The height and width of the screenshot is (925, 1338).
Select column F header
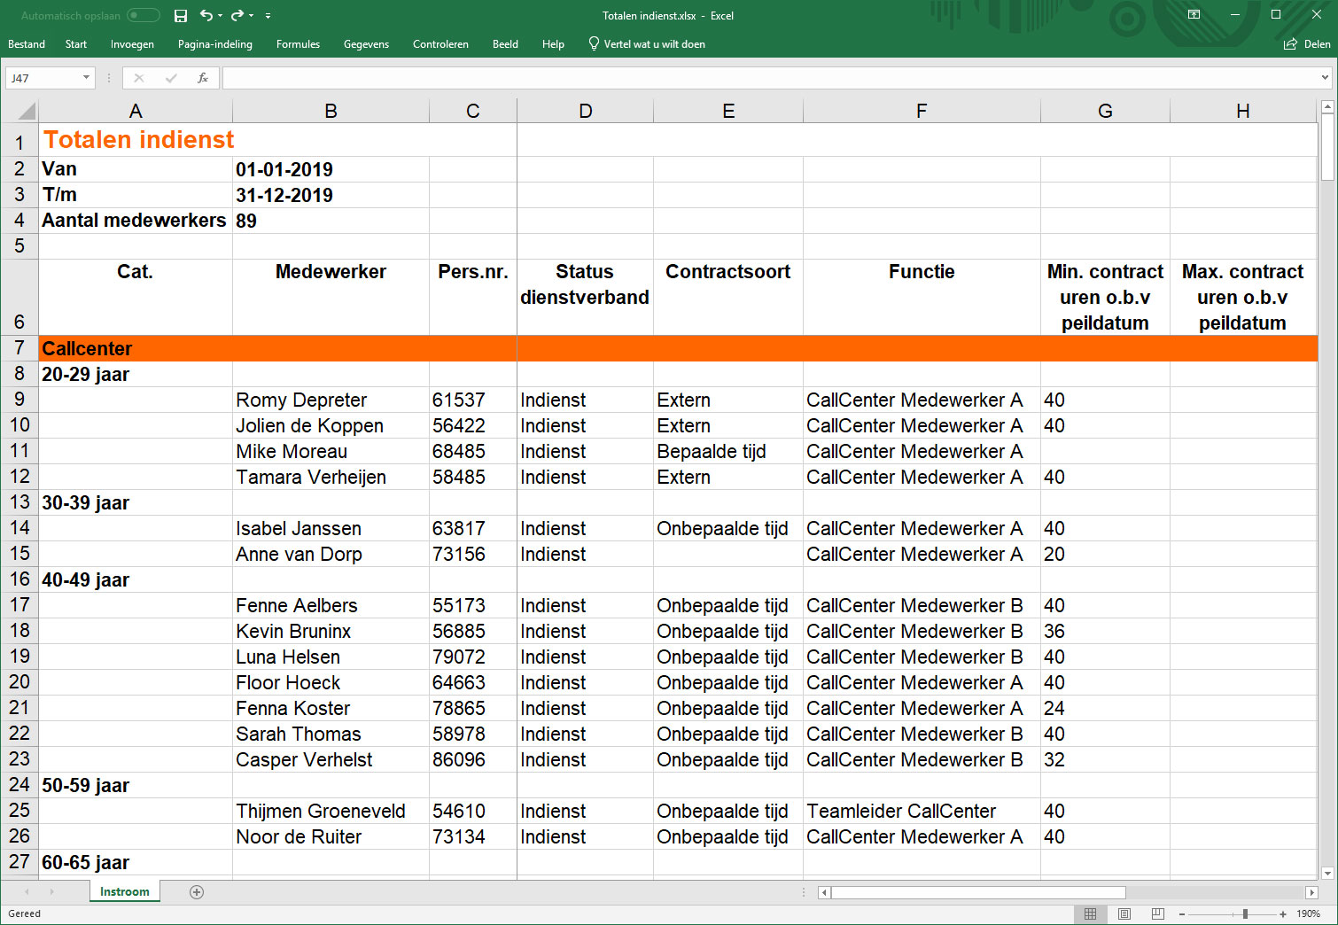pos(922,111)
